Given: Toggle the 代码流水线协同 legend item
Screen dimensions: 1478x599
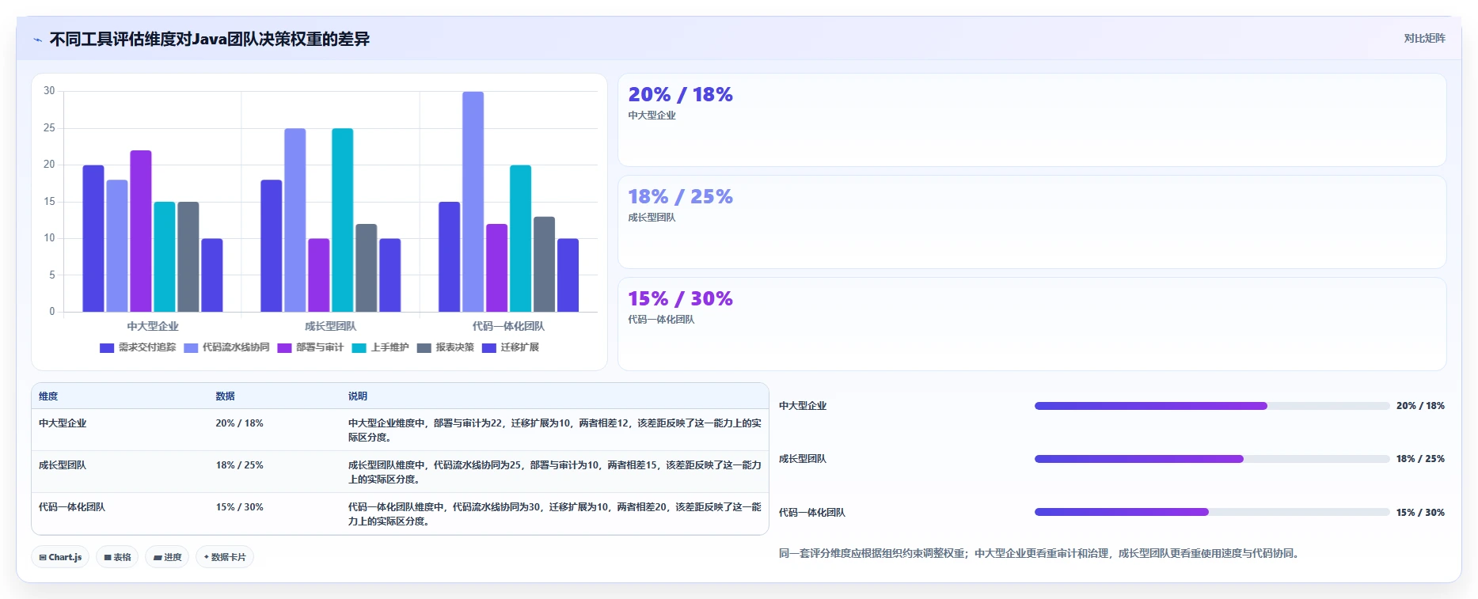Looking at the screenshot, I should tap(226, 347).
